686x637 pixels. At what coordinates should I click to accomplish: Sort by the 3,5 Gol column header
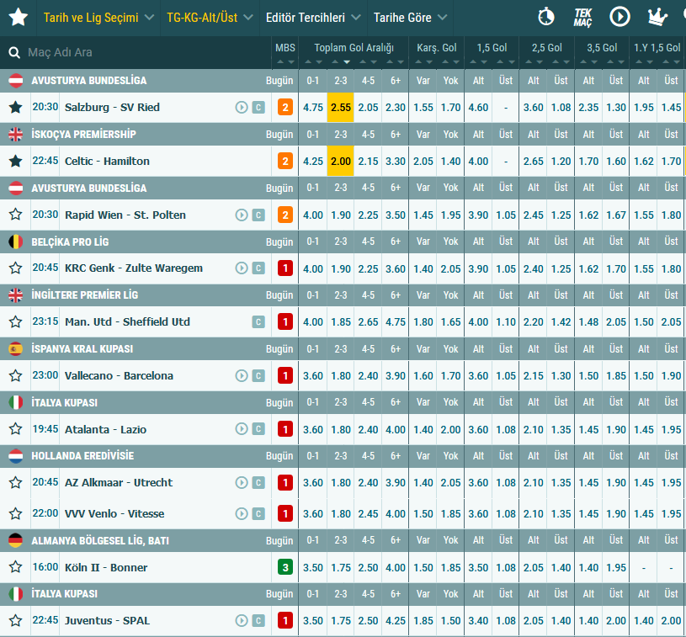coord(602,48)
